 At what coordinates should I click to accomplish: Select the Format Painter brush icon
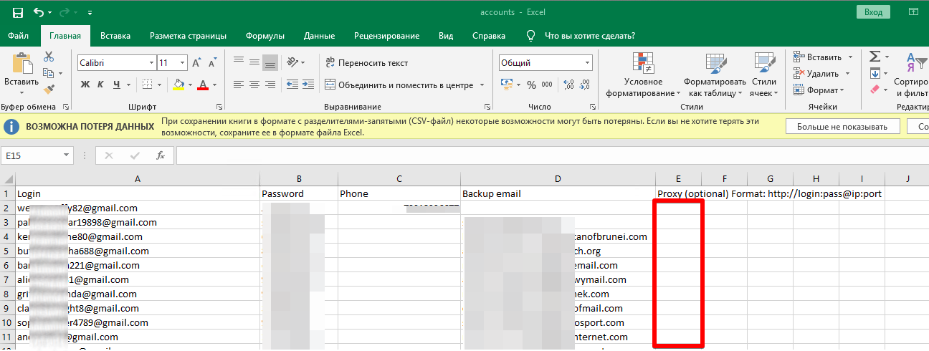(49, 90)
